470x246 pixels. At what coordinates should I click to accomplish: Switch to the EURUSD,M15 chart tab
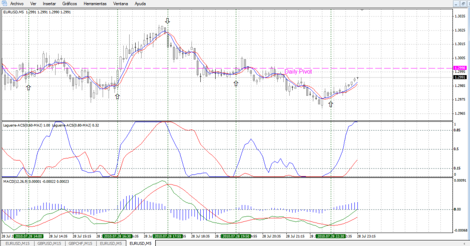point(18,243)
